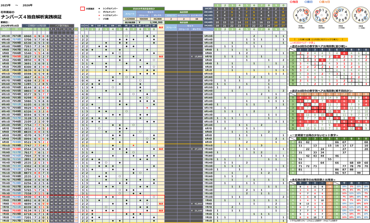Select the cell with winning number 6960
Viewport: 370px width, 223px height.
click(27, 36)
